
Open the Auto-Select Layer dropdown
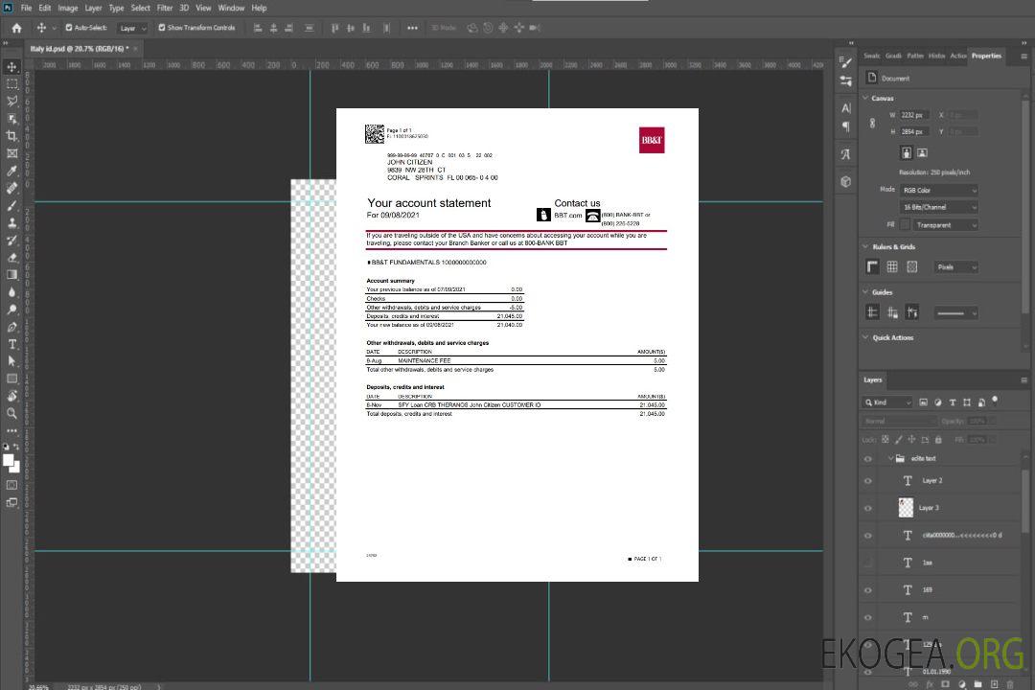pyautogui.click(x=132, y=28)
